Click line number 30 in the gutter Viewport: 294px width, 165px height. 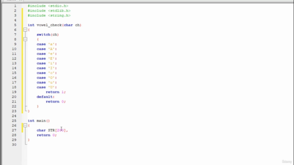(x=14, y=145)
